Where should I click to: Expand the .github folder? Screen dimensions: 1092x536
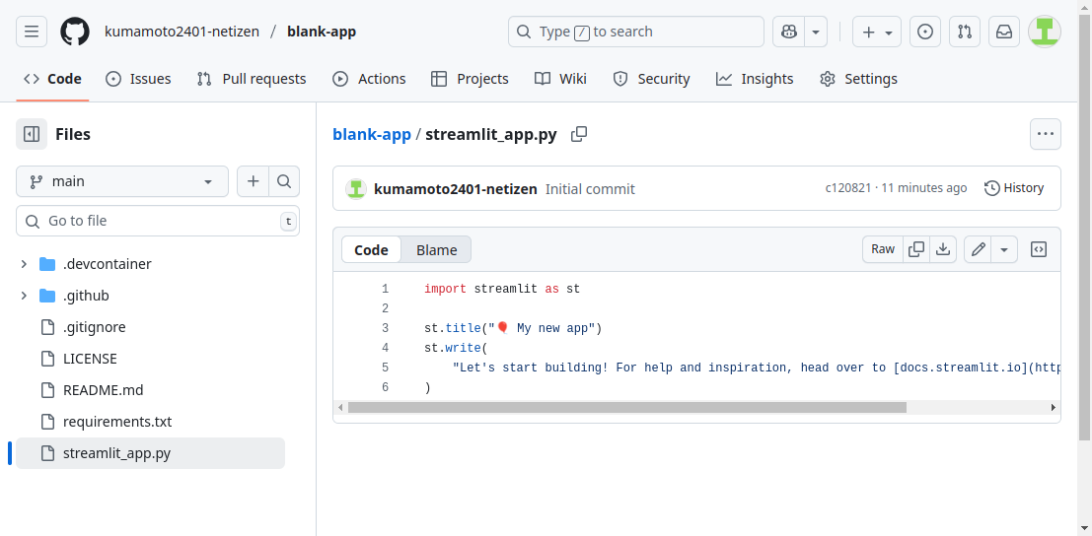tap(24, 296)
